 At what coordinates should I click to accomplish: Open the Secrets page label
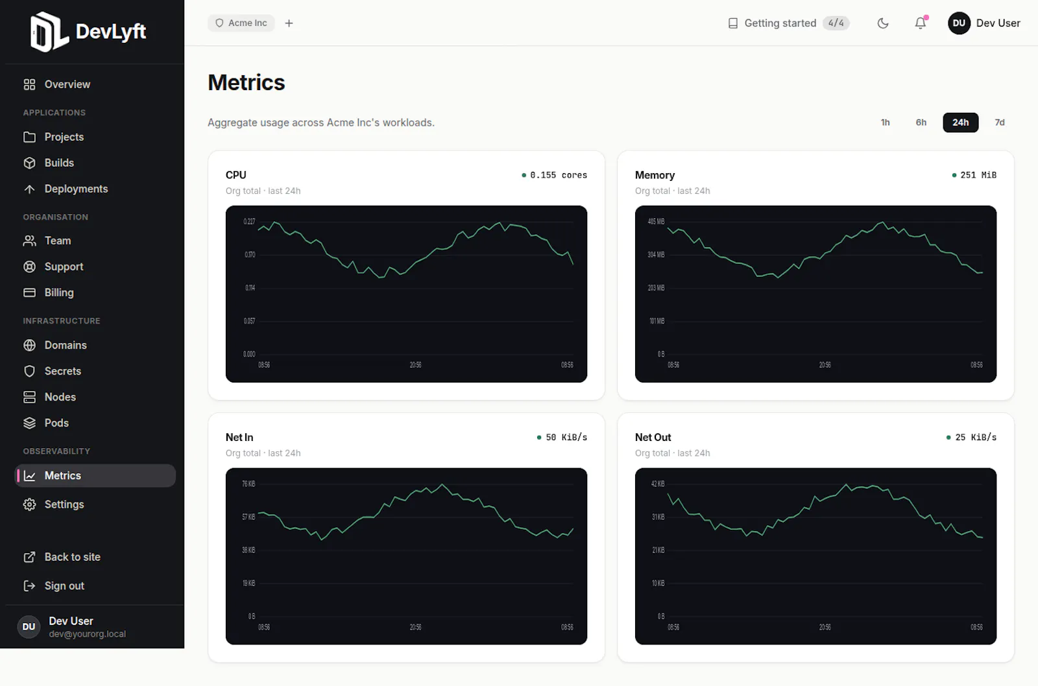[63, 371]
